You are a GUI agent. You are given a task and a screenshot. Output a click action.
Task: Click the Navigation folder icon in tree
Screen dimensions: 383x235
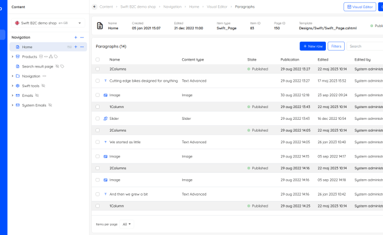(18, 76)
